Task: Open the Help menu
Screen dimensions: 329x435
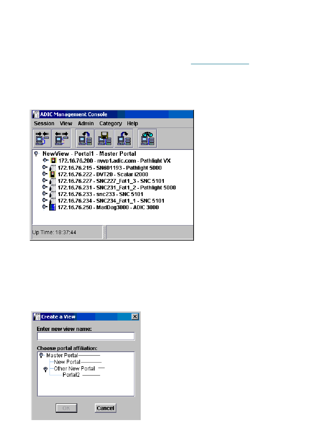Action: click(x=132, y=123)
